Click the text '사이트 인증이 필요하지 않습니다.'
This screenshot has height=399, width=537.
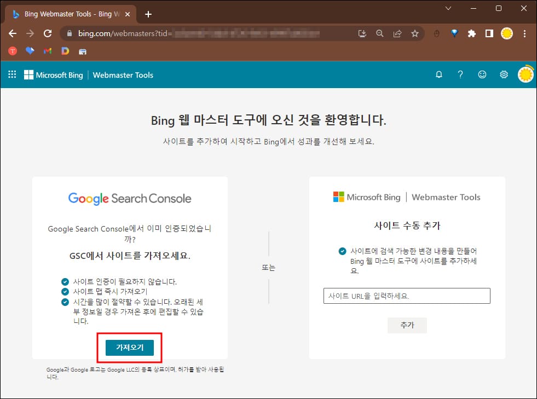125,282
